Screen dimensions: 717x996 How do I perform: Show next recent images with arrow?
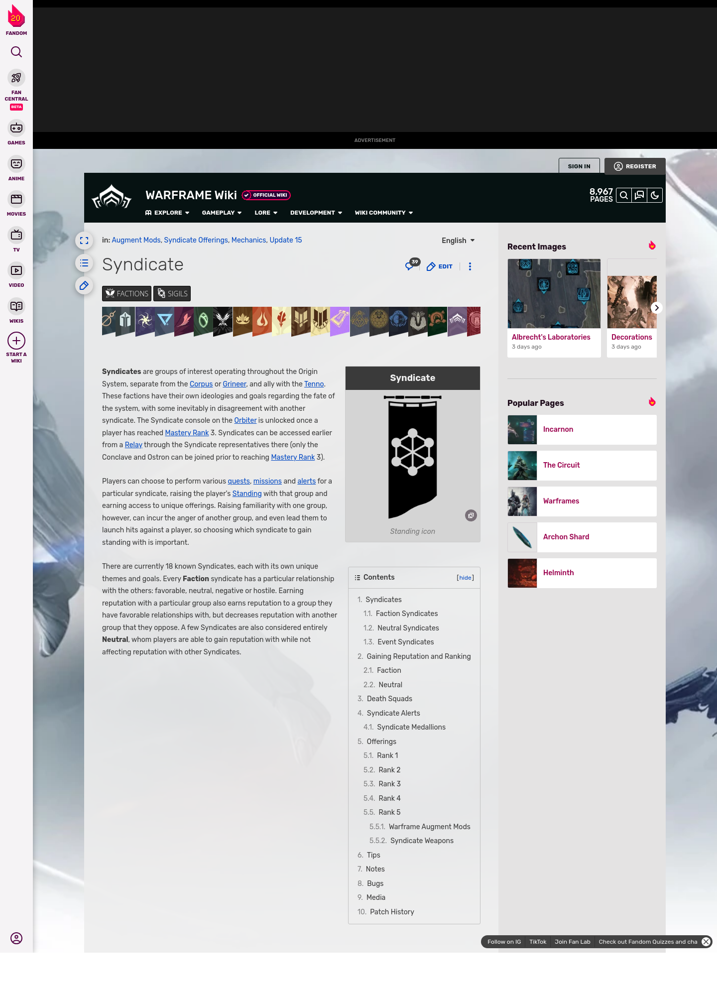click(x=657, y=308)
